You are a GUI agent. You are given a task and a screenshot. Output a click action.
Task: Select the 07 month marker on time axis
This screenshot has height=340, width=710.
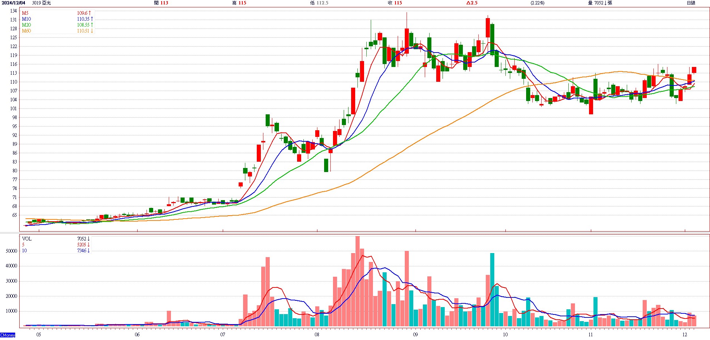point(223,334)
